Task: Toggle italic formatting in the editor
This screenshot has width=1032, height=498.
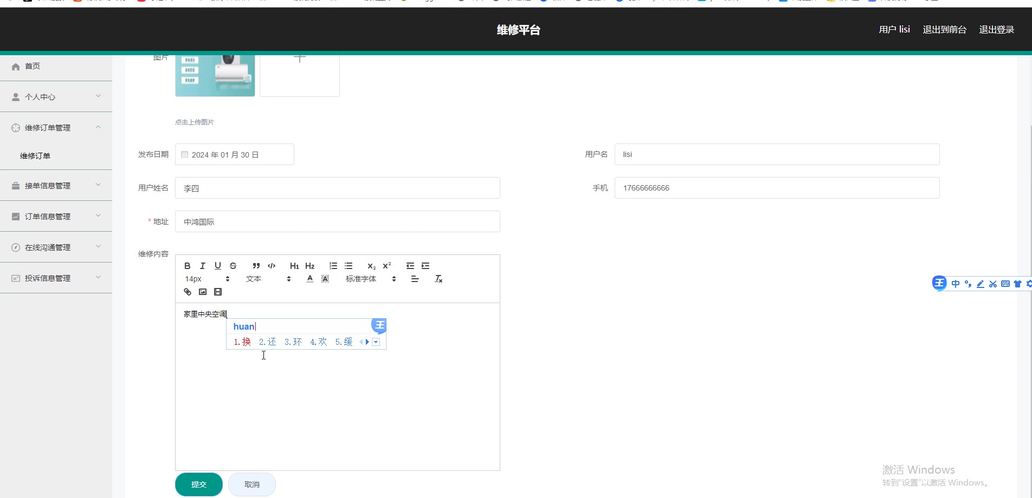Action: 203,266
